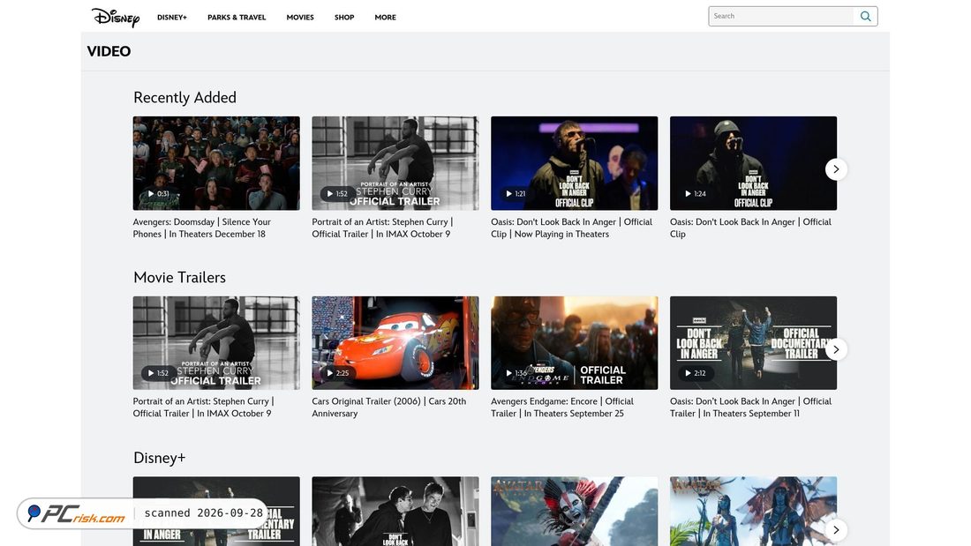
Task: Click the VIDEO page heading
Action: 109,51
